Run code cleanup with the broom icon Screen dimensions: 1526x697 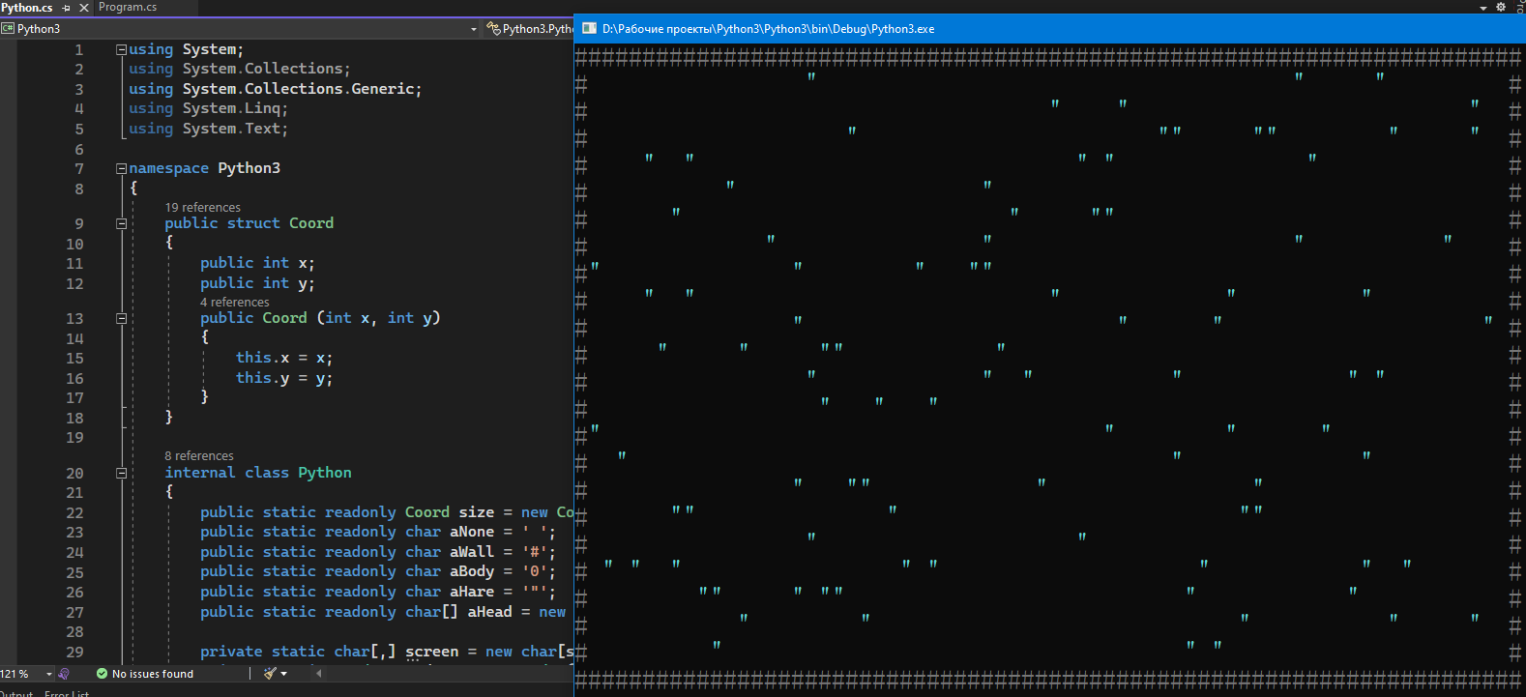pyautogui.click(x=270, y=674)
